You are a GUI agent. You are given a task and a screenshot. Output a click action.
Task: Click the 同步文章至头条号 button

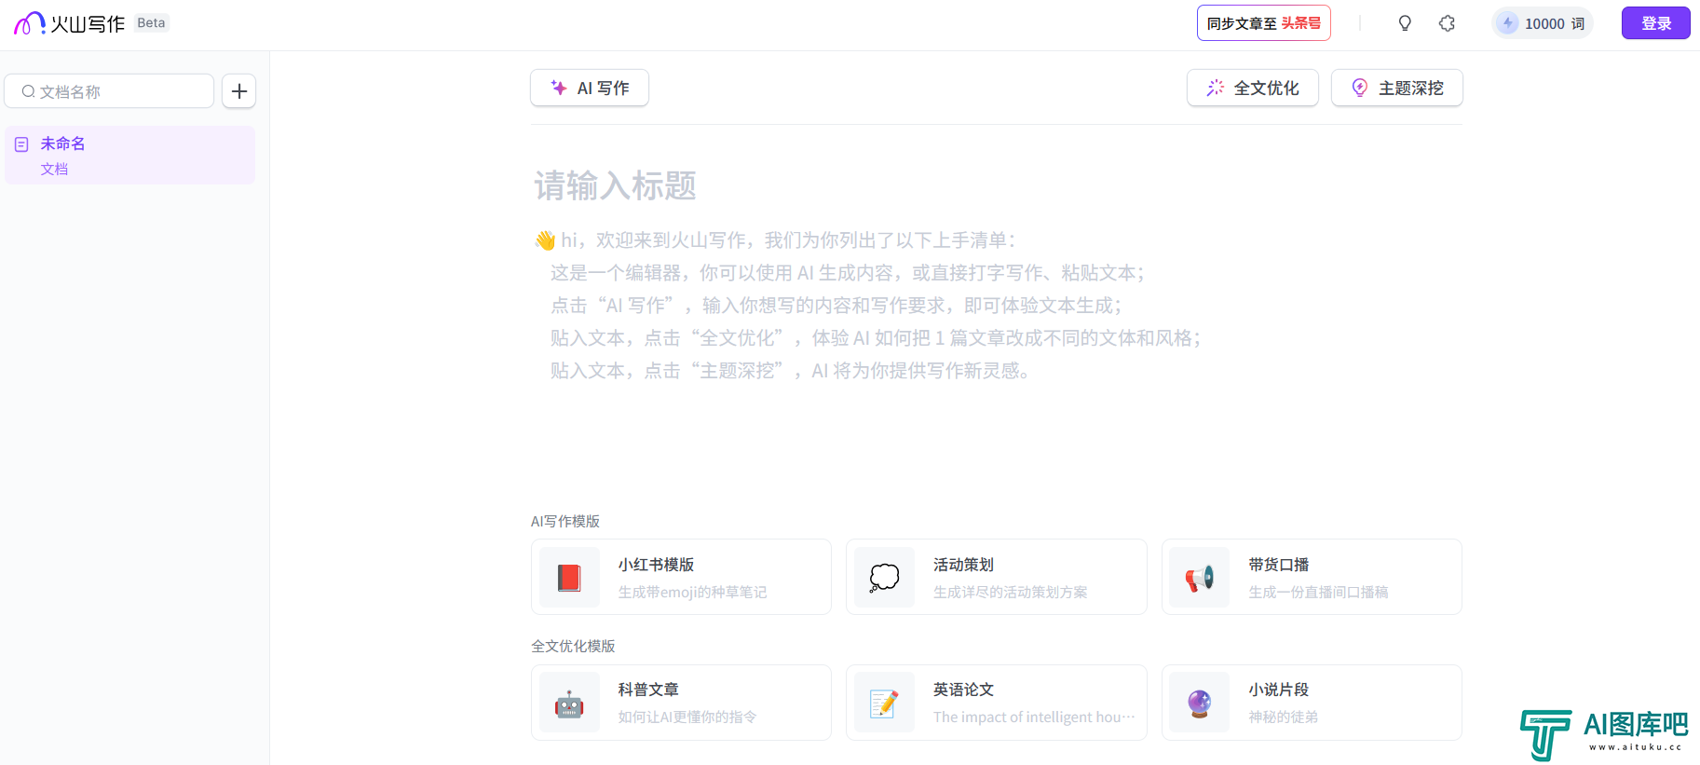coord(1263,23)
